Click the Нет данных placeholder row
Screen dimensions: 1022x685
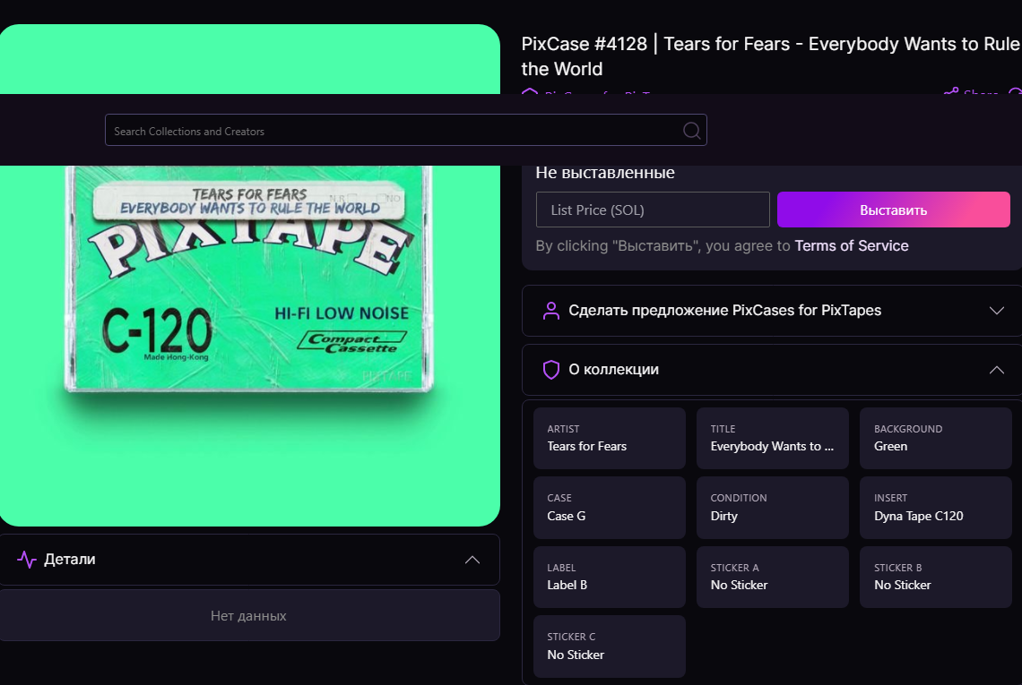(249, 615)
